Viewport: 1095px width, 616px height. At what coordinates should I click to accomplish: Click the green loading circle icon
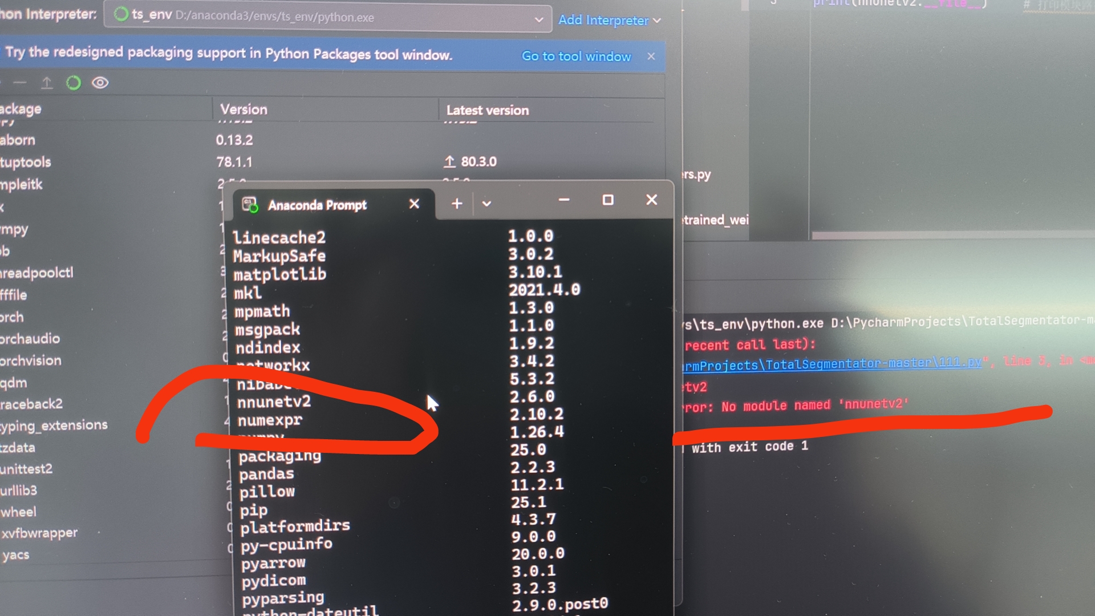[74, 83]
